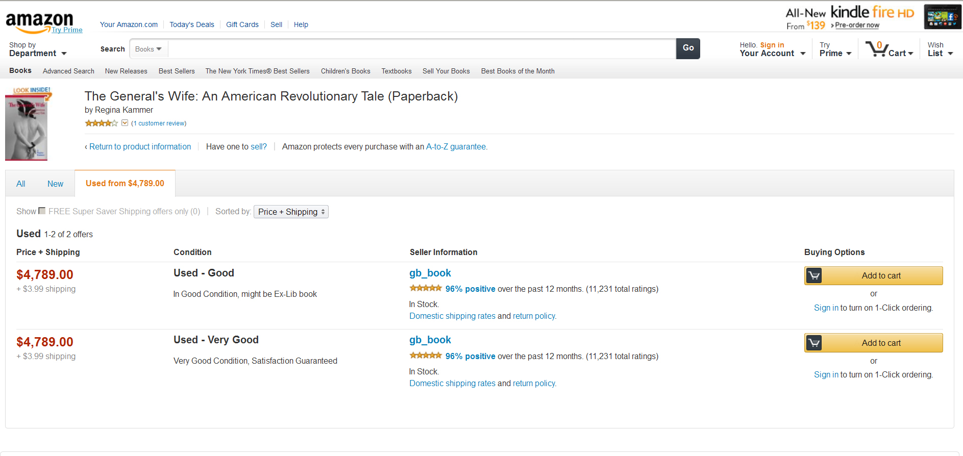Click Try Prime link under logo
This screenshot has height=456, width=963.
point(67,30)
